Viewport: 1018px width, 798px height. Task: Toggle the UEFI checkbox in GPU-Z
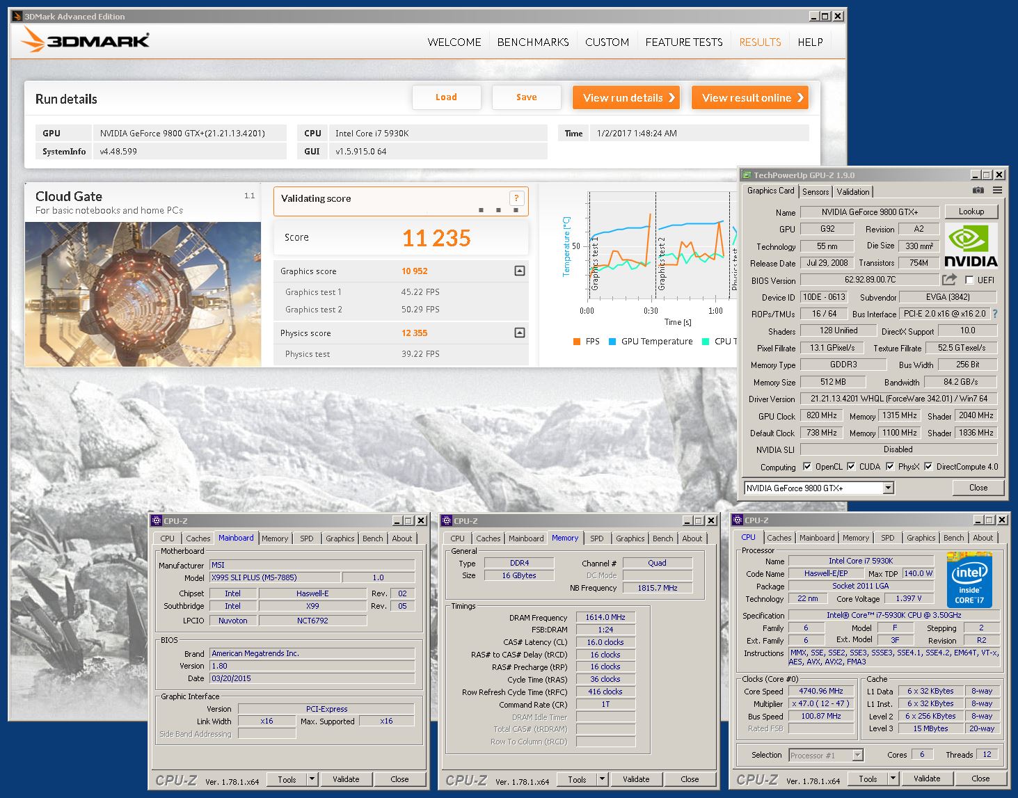tap(969, 280)
